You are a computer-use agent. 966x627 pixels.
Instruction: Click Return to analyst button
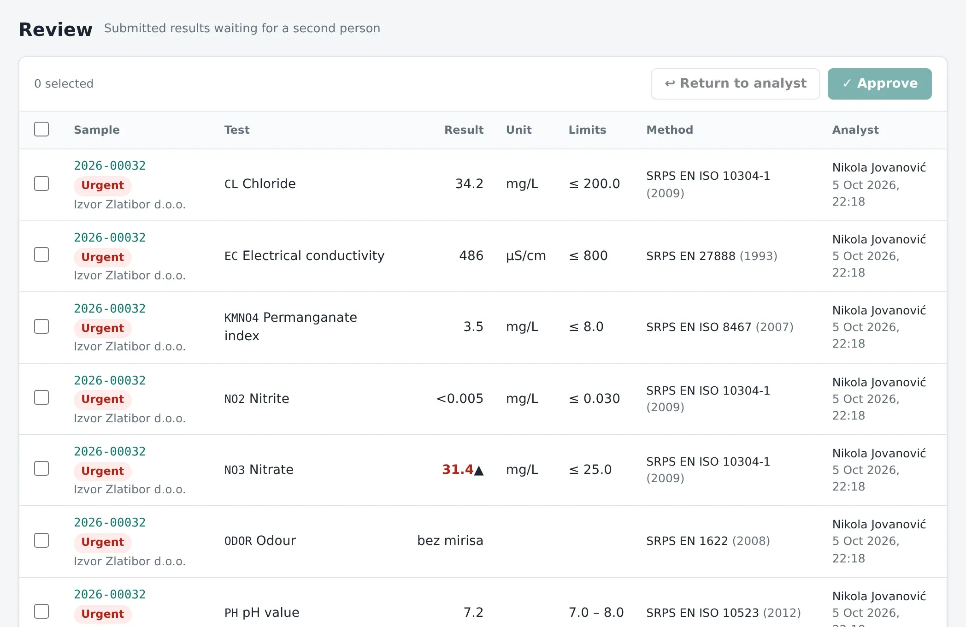point(735,83)
